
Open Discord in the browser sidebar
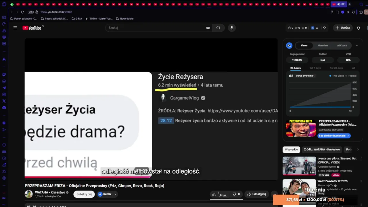click(4, 108)
